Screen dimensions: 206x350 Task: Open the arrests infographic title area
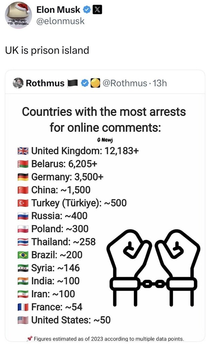(104, 119)
